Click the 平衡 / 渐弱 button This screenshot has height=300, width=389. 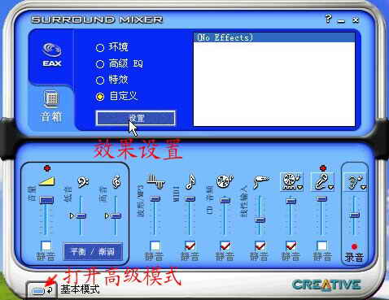93,252
